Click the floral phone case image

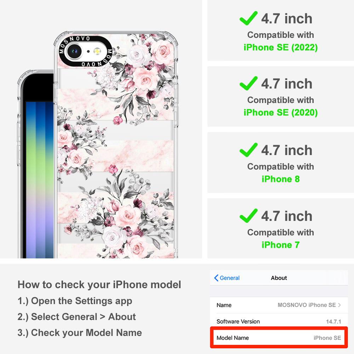[x=116, y=144]
